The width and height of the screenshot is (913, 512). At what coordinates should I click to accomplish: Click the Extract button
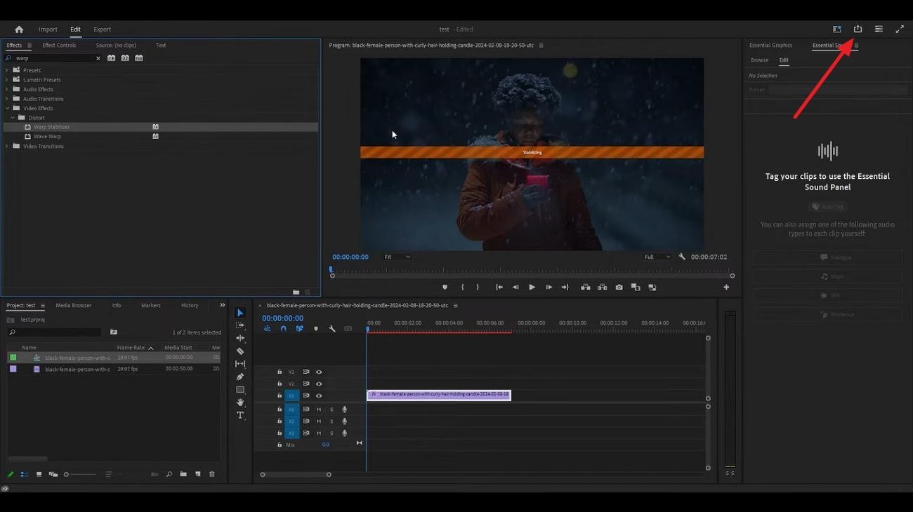click(602, 288)
